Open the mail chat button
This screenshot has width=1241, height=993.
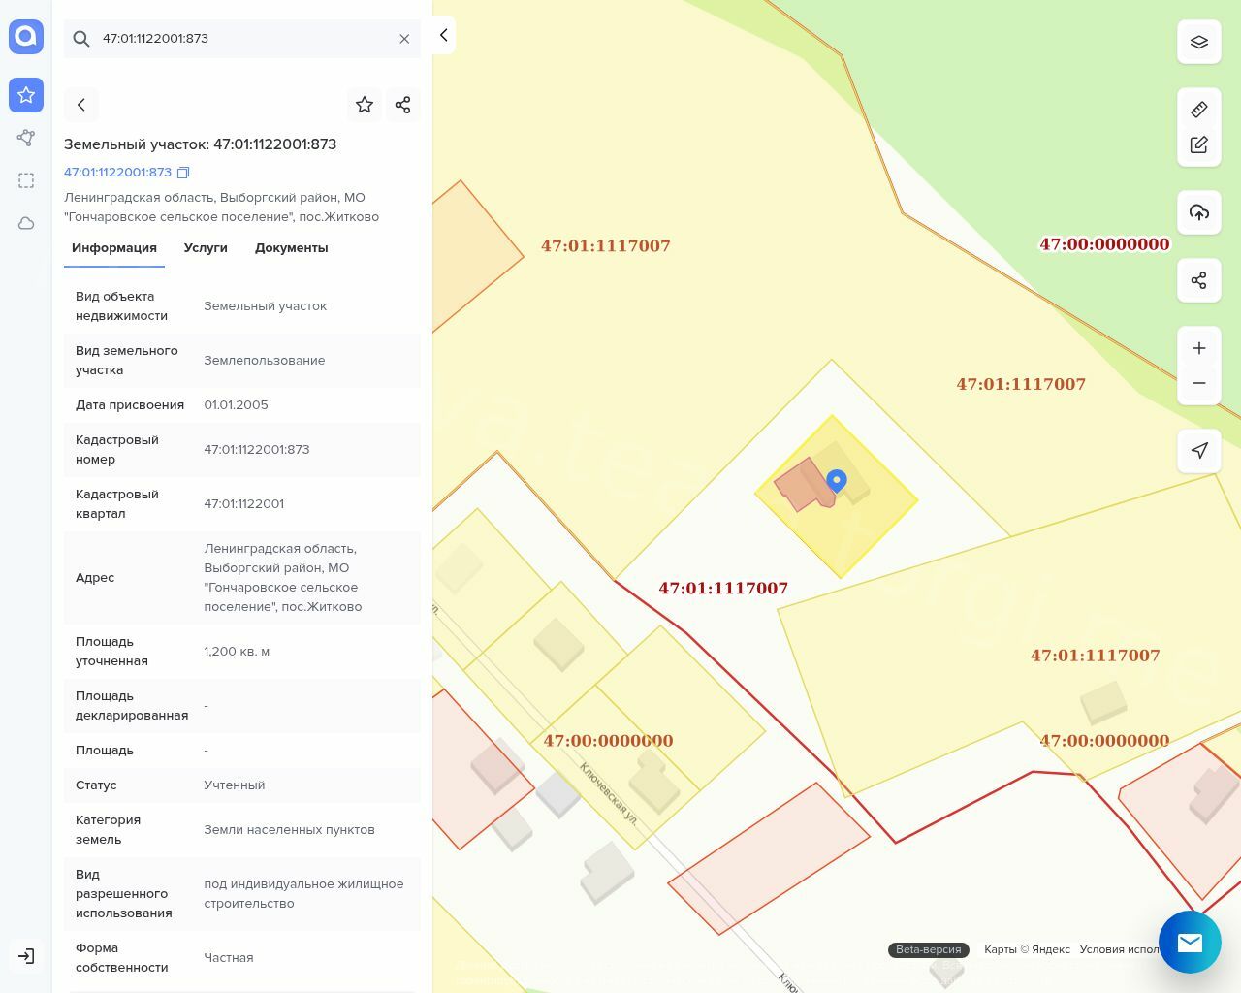coord(1190,942)
